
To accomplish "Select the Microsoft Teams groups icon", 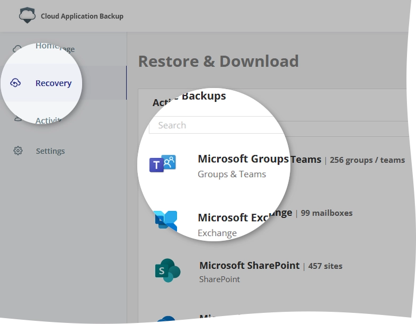I will [x=163, y=163].
